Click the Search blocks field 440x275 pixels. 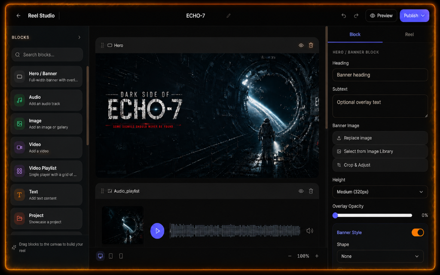click(47, 55)
